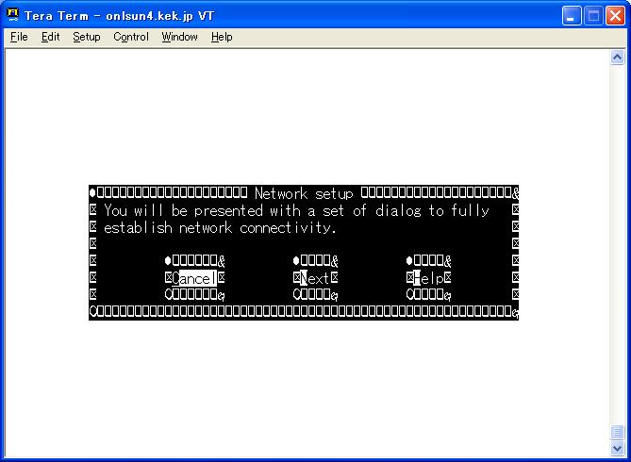Click the scrollbar up arrow
The width and height of the screenshot is (631, 462).
click(617, 58)
